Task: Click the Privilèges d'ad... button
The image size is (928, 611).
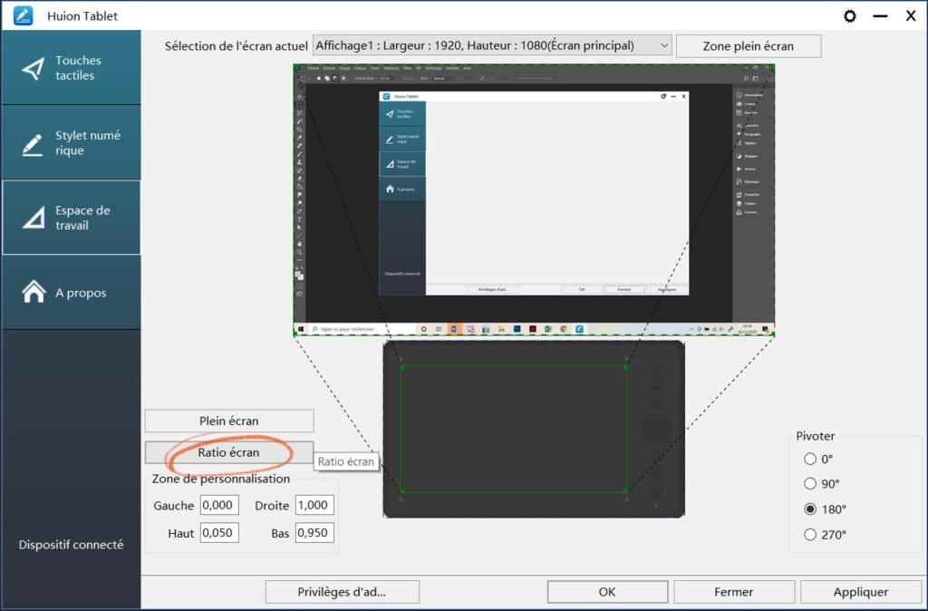Action: coord(342,591)
